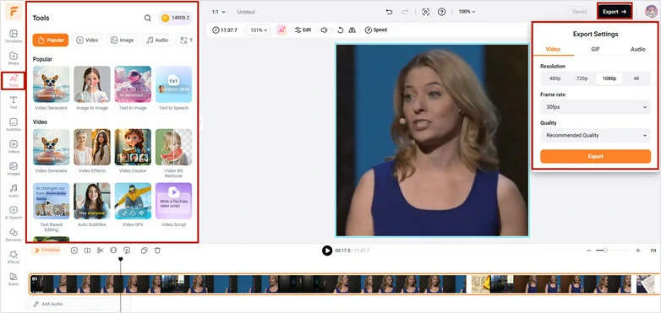Open the Elements sidebar panel
Screen dimensions: 661x313
tap(13, 235)
